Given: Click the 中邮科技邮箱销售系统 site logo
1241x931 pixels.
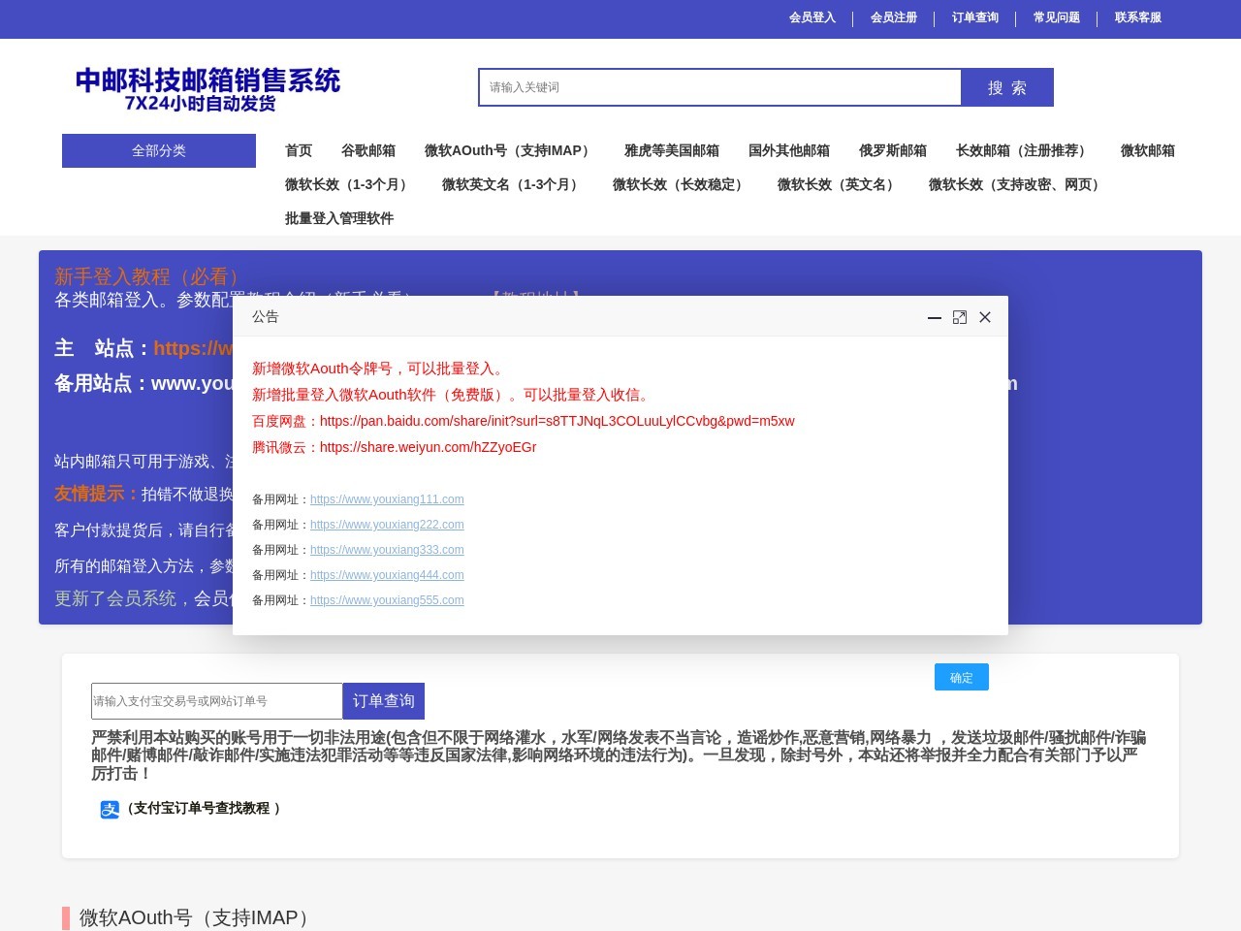Looking at the screenshot, I should click(207, 88).
